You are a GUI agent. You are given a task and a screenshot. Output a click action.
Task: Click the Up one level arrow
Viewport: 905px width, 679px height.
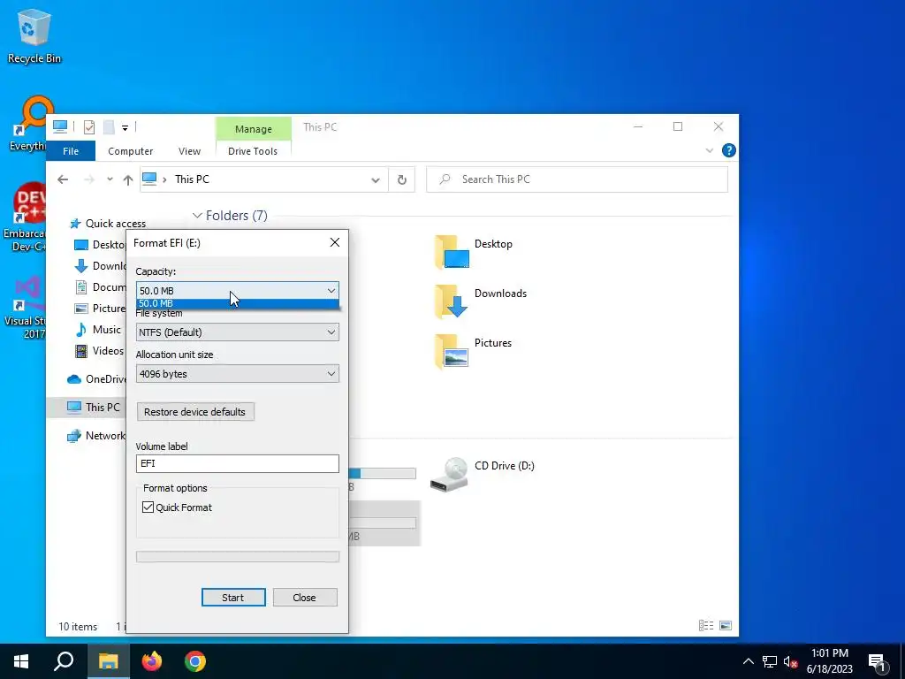[x=128, y=179]
